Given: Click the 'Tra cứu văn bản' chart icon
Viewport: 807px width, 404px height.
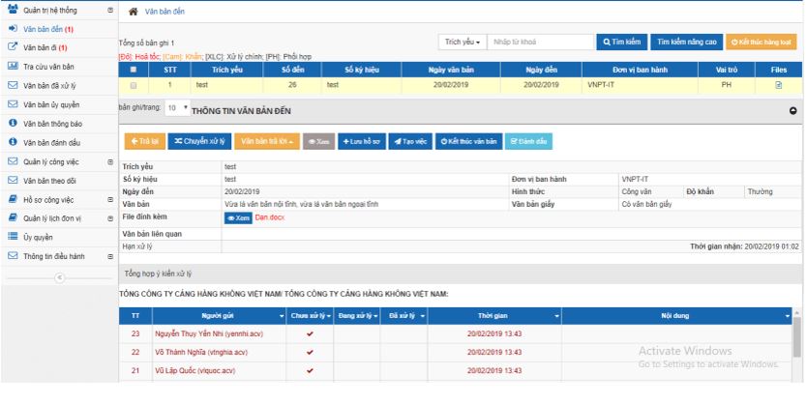Looking at the screenshot, I should click(13, 66).
